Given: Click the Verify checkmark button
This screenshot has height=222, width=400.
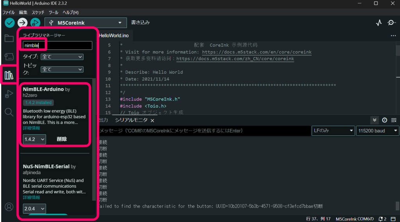Looking at the screenshot, I should [10, 23].
